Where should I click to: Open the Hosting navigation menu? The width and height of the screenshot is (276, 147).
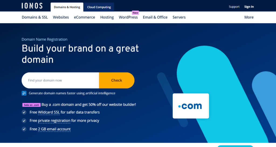[x=107, y=17]
